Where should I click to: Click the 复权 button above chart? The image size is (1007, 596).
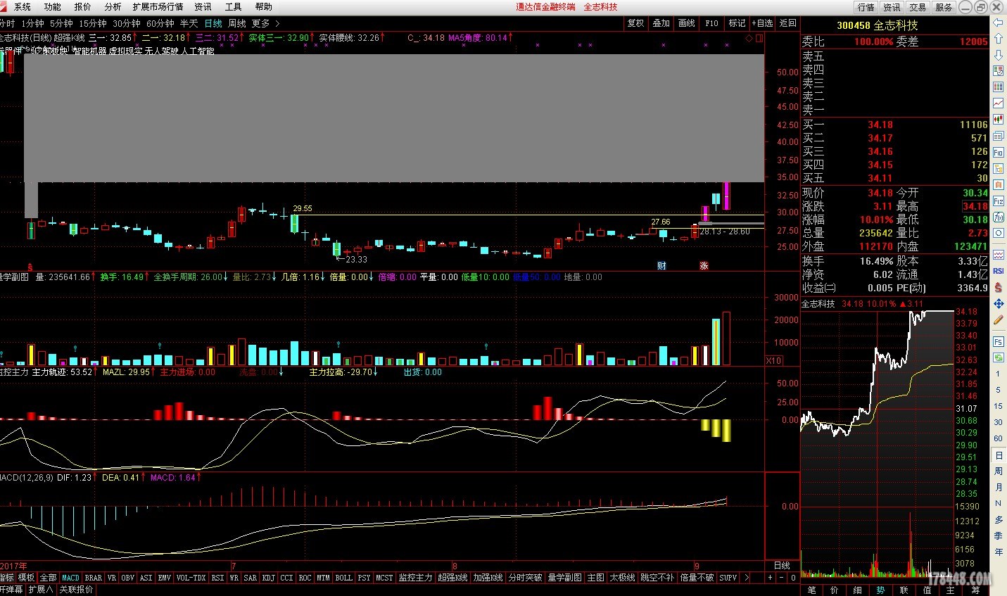(x=636, y=23)
